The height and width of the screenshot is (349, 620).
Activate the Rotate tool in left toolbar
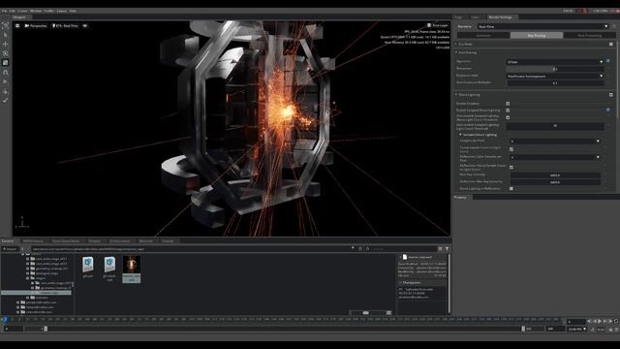tap(5, 53)
